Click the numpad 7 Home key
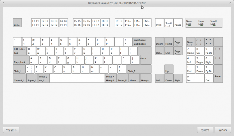This screenshot has height=136, width=234. [x=191, y=51]
